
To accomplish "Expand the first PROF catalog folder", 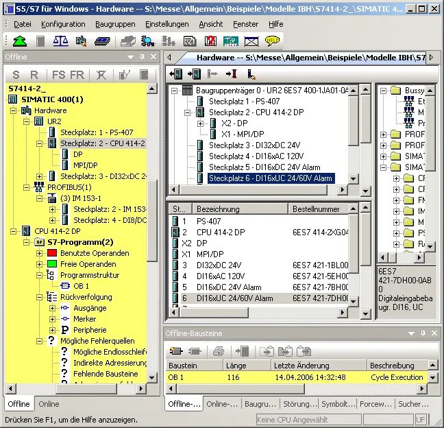I will pos(384,134).
